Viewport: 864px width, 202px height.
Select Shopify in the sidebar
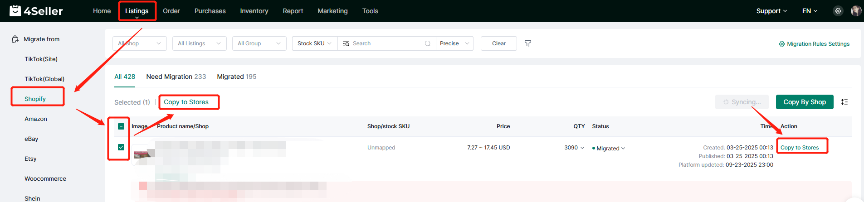pyautogui.click(x=35, y=99)
